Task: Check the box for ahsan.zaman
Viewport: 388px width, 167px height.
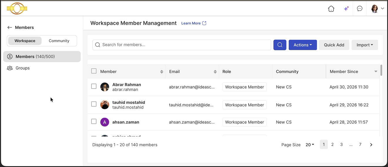Action: [94, 121]
